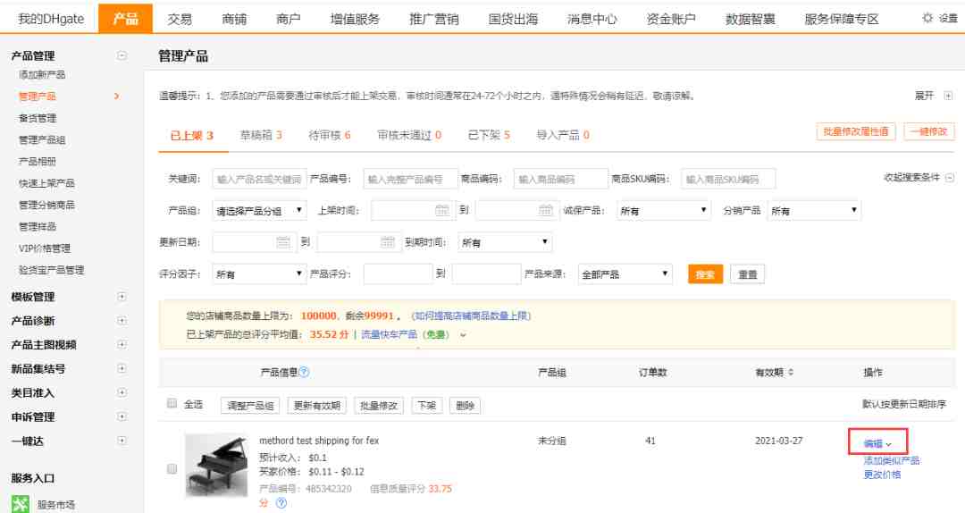Click the 批量修改 button

point(379,405)
